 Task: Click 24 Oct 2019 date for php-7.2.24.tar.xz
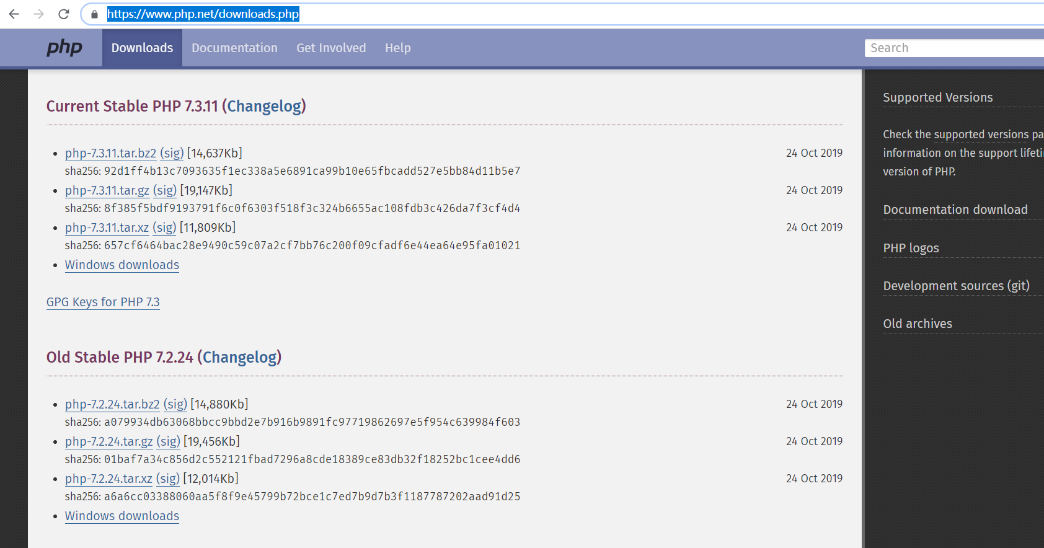814,479
